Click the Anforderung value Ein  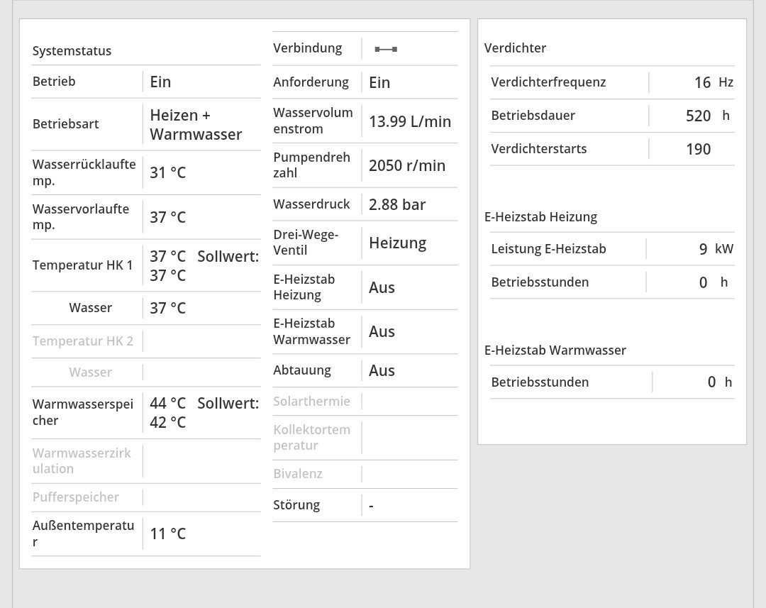(379, 82)
